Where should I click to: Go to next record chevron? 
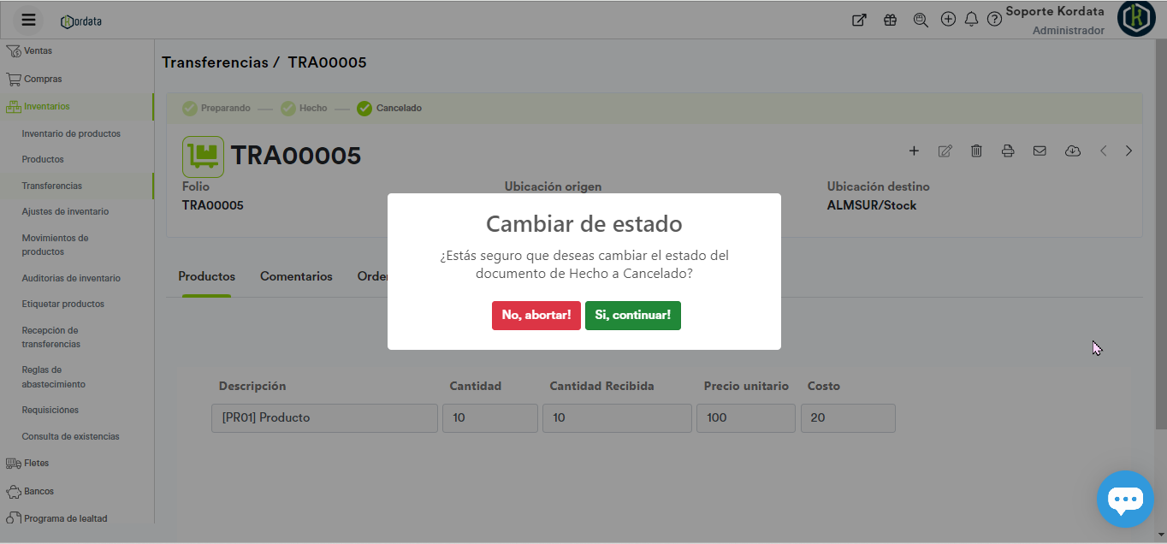1128,151
